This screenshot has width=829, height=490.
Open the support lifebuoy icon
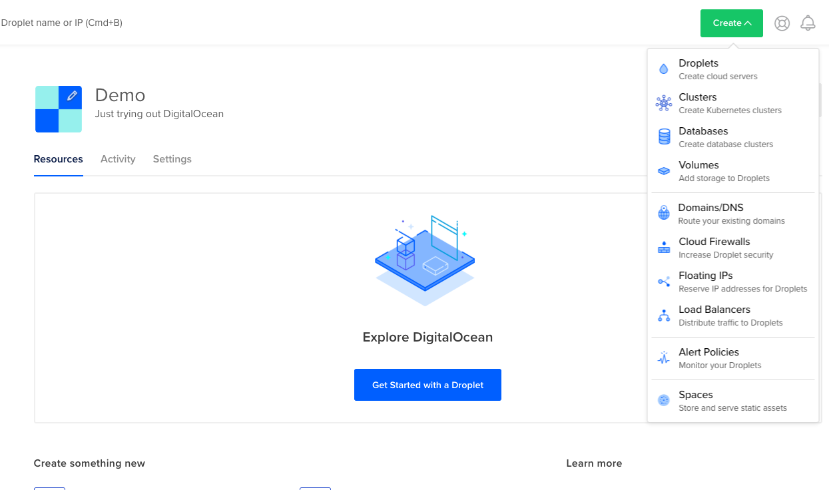pyautogui.click(x=782, y=23)
